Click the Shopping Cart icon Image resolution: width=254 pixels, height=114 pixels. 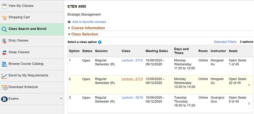click(4, 18)
